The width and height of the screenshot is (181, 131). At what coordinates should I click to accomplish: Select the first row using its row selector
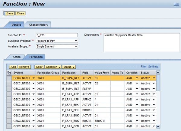tap(9, 78)
